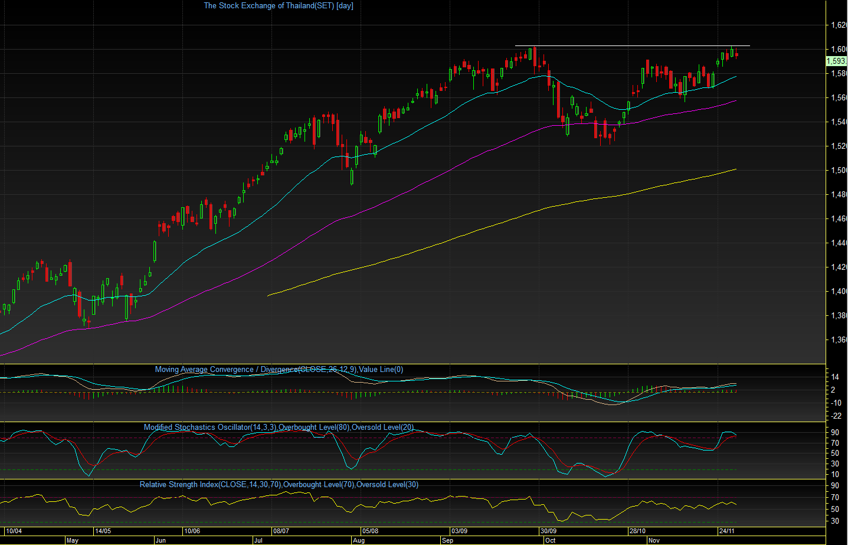
Task: Select the 28/10 date label
Action: click(637, 531)
